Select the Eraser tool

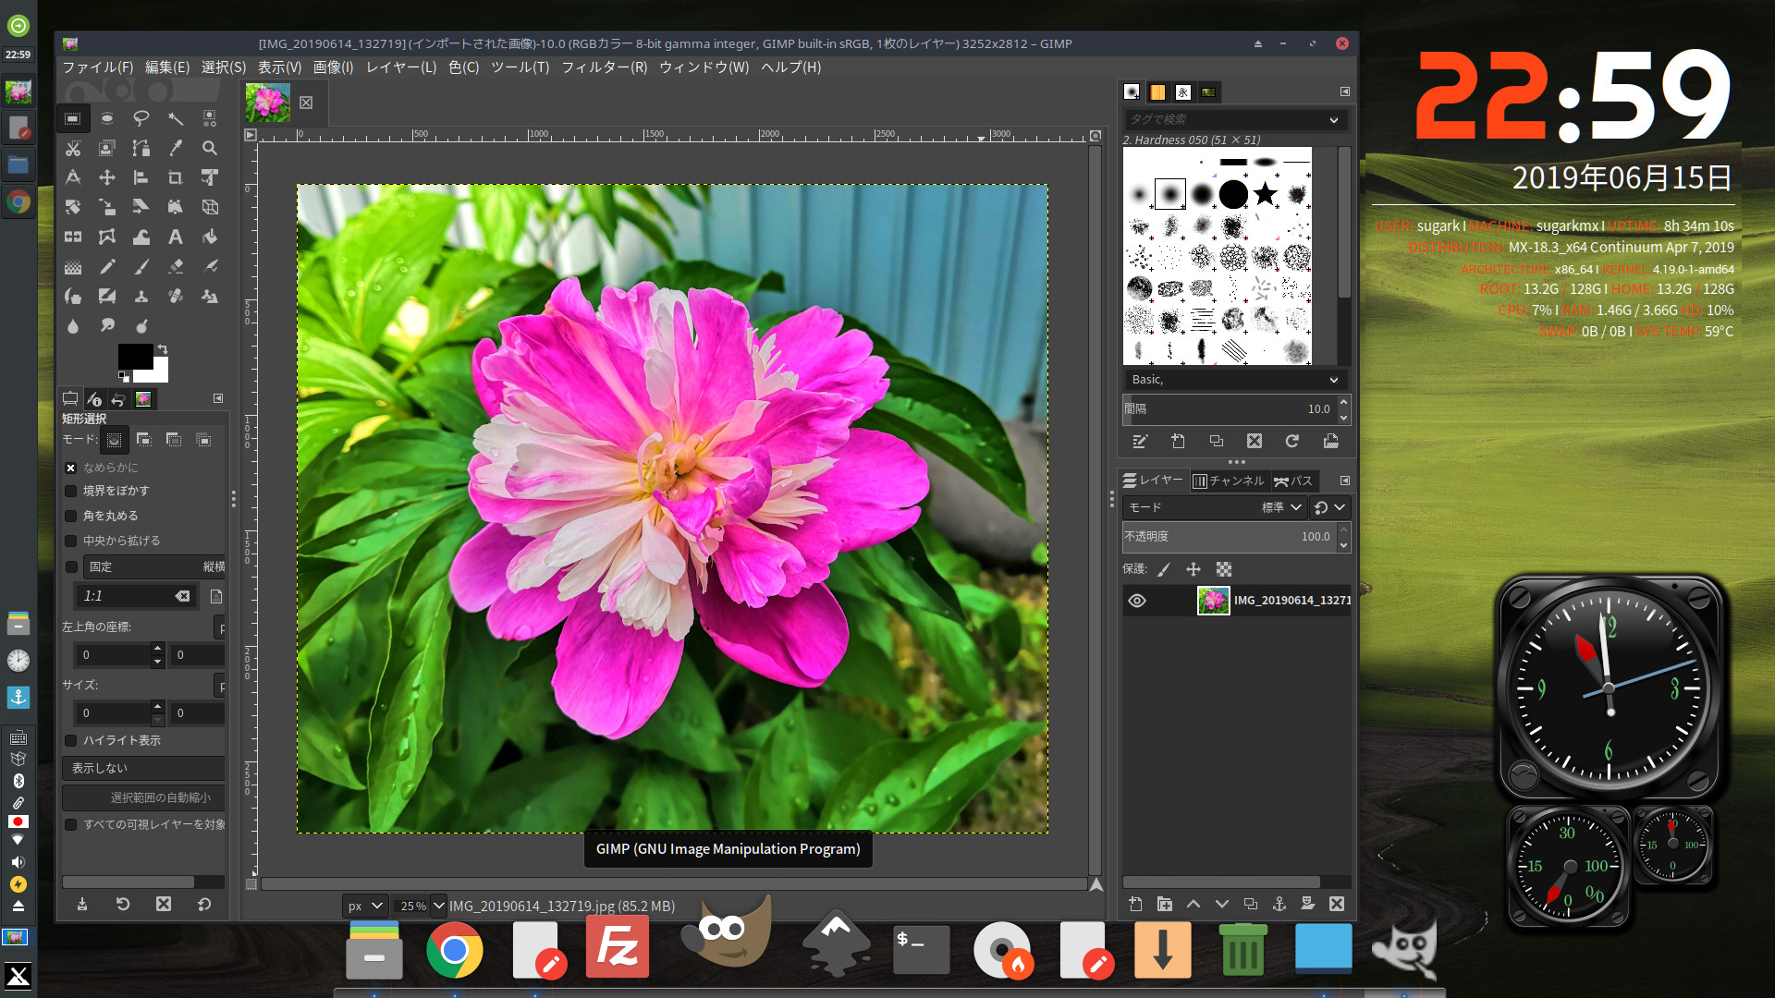(x=176, y=266)
